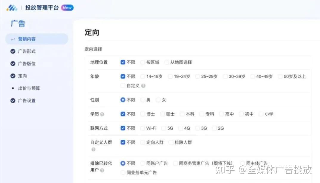Check 5G network option
The height and width of the screenshot is (183, 320).
tap(163, 128)
